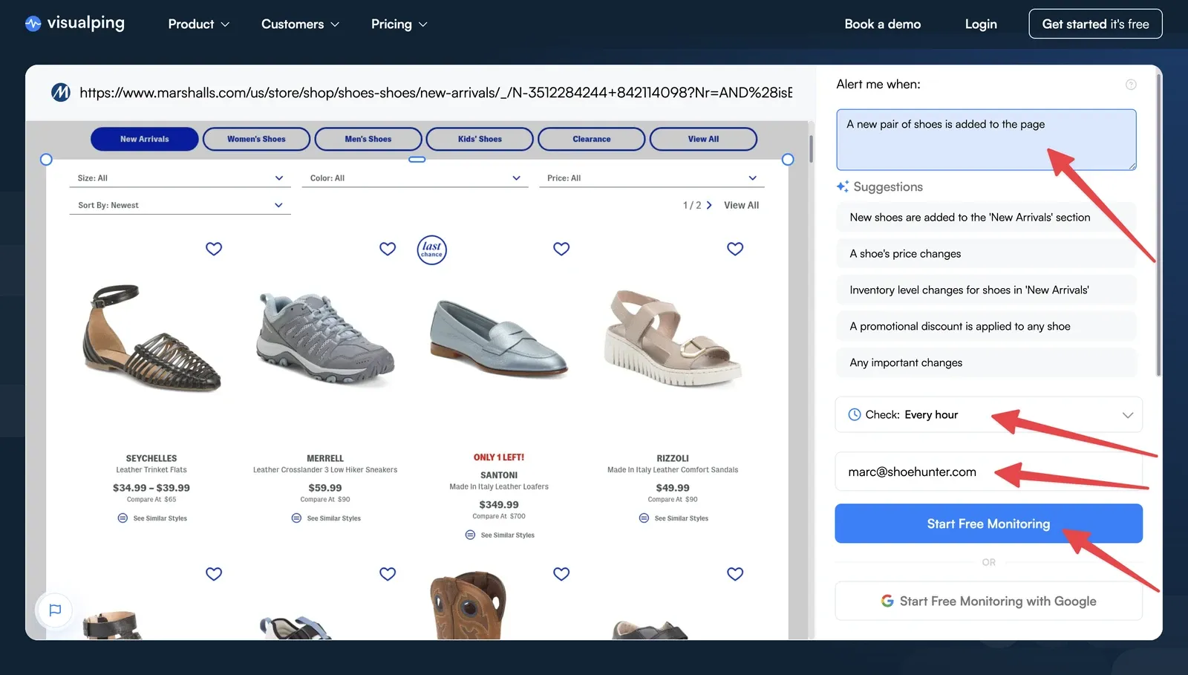The width and height of the screenshot is (1188, 675).
Task: Click the Suggestions sparkle icon
Action: coord(843,186)
